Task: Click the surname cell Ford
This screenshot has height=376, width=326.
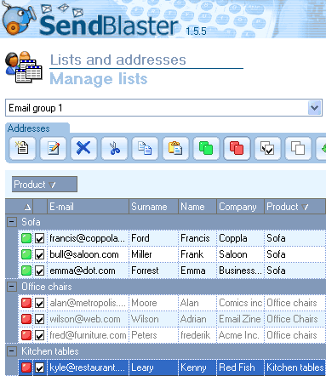Action: coord(153,238)
